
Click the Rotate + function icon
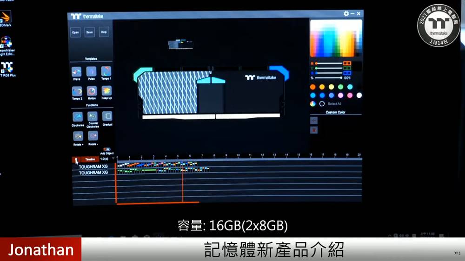[x=78, y=136]
